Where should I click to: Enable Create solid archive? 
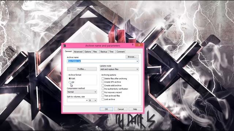coord(103,86)
